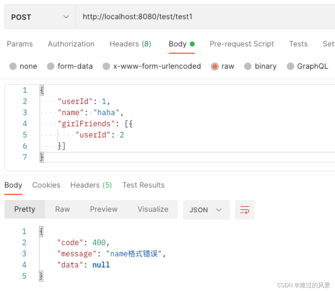
Task: Select the none body type radio
Action: click(x=13, y=66)
